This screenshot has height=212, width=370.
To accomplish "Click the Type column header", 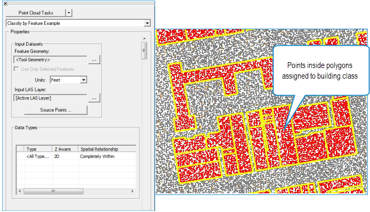I will pos(38,149).
